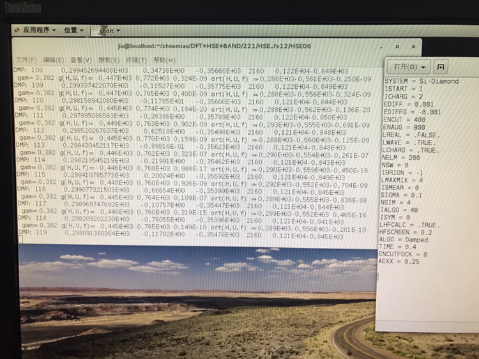The height and width of the screenshot is (359, 479).
Task: Click the line 'ICHARG = 2' in gedit
Action: click(403, 96)
